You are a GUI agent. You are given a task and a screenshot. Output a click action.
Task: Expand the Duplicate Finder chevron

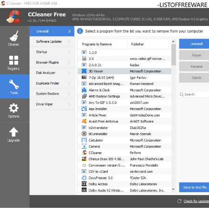coord(69,83)
